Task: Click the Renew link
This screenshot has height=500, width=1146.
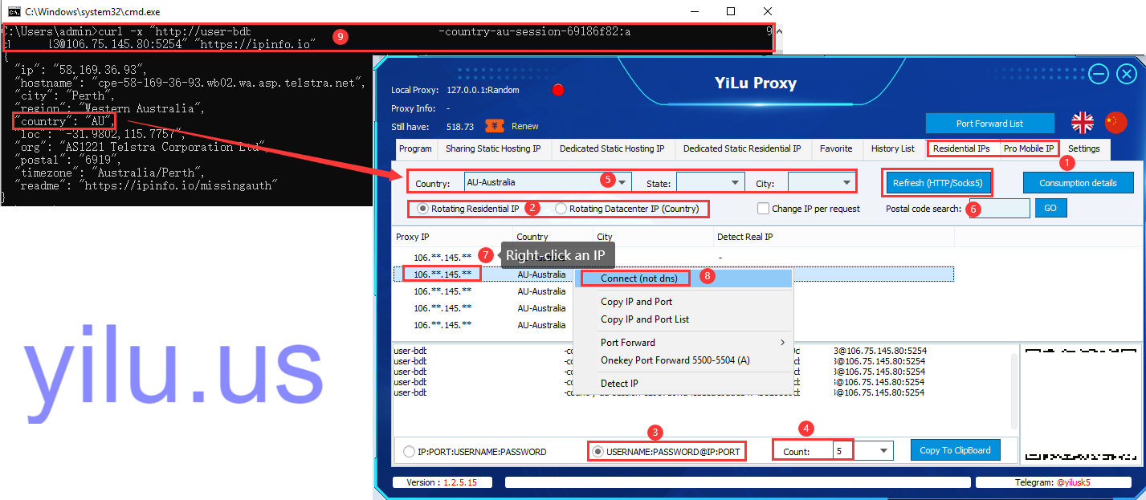Action: 525,126
